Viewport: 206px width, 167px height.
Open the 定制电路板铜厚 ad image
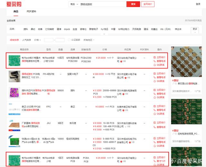click(x=186, y=111)
